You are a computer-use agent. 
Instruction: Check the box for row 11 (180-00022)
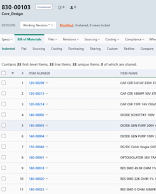4,189
